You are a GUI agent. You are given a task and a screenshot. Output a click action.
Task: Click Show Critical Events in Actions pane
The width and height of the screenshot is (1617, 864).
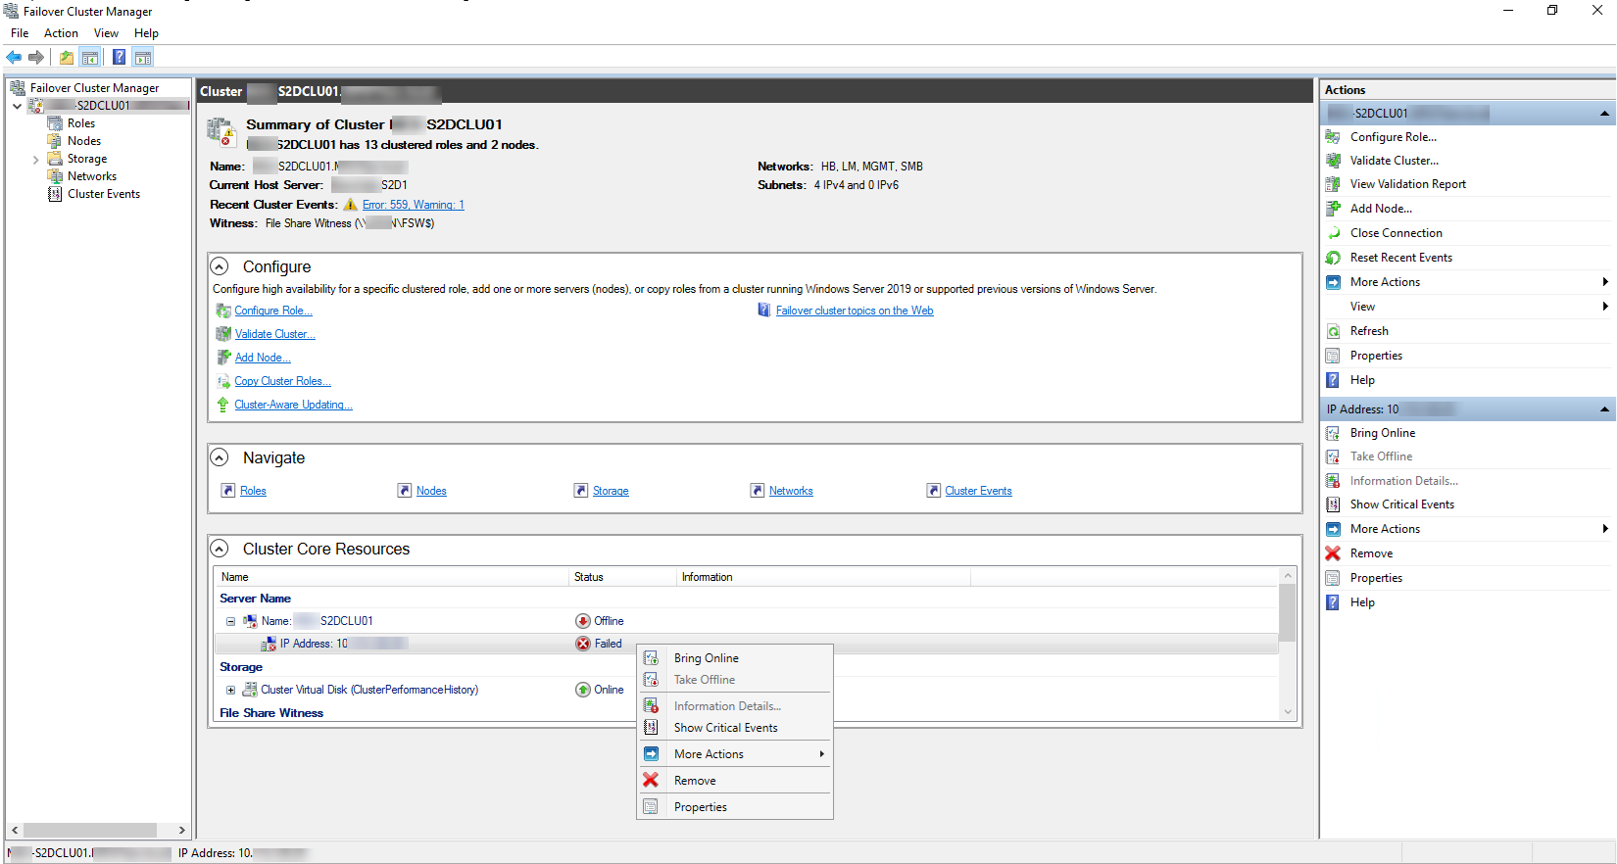pyautogui.click(x=1401, y=504)
